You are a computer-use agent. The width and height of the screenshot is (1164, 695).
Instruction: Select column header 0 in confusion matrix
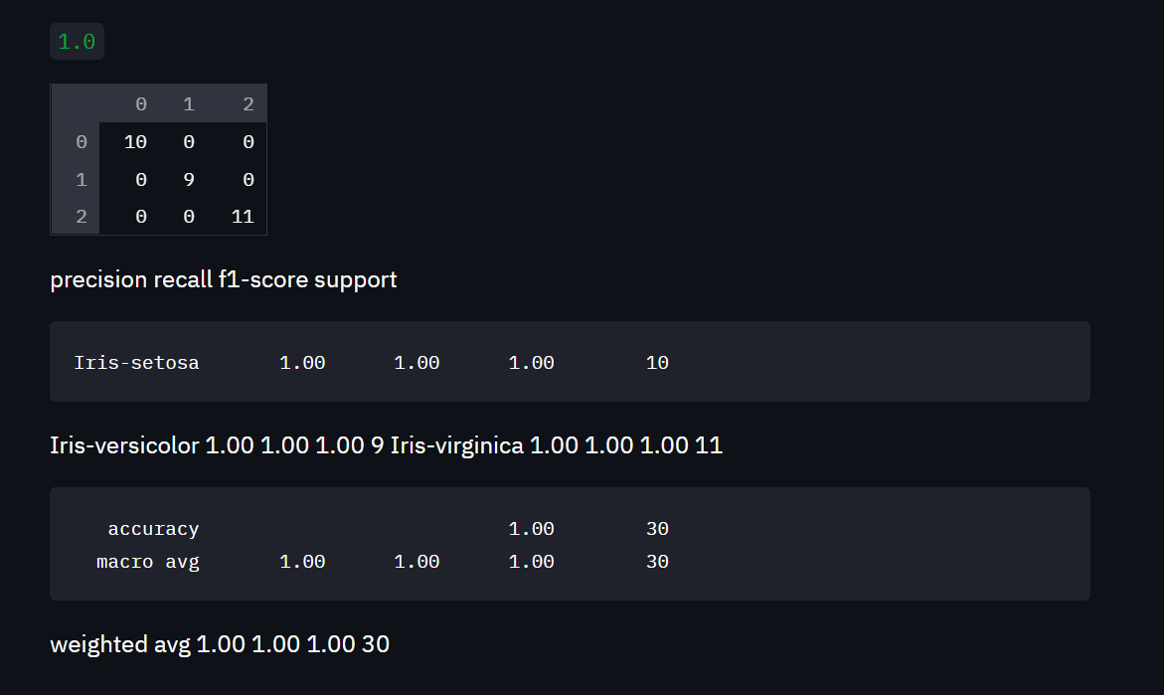click(141, 103)
